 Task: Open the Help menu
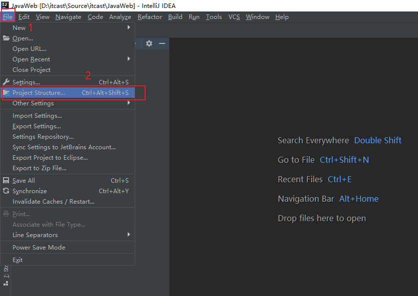click(282, 17)
